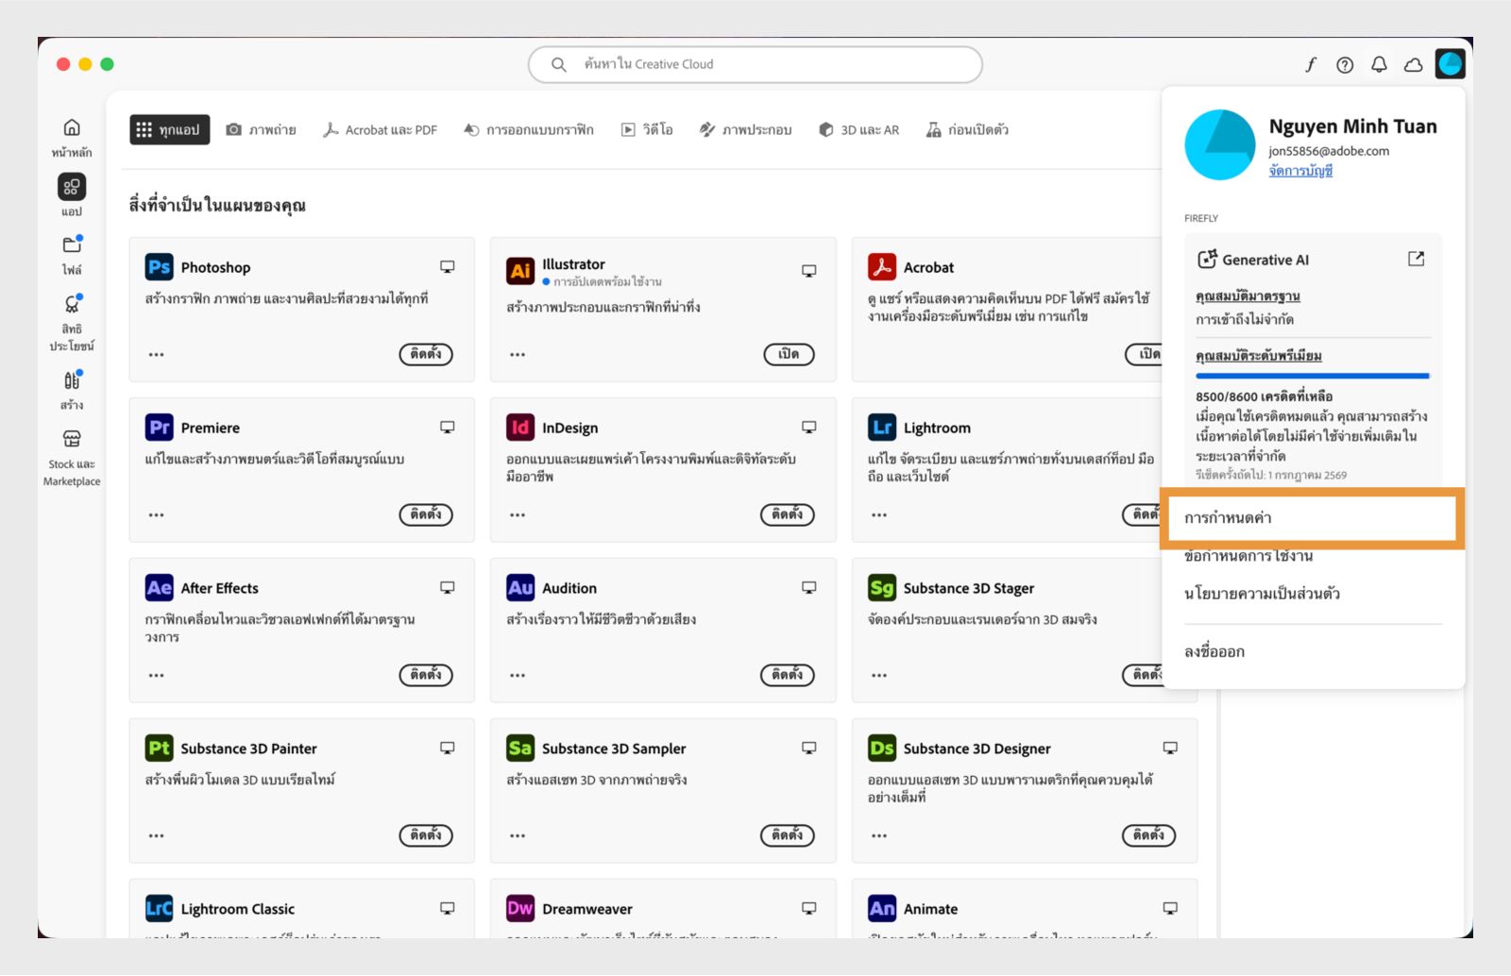
Task: Install After Effects with its ติดตั้ง button
Action: (x=426, y=675)
